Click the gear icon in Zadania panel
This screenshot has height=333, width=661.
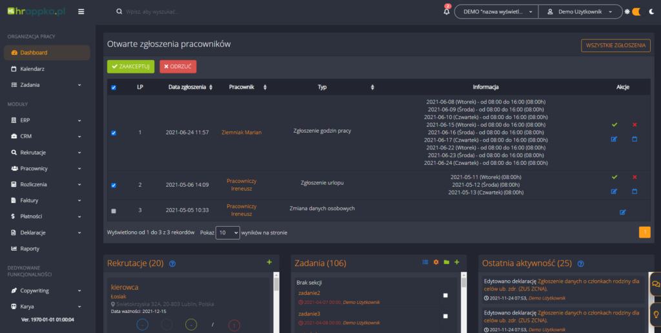pos(436,262)
